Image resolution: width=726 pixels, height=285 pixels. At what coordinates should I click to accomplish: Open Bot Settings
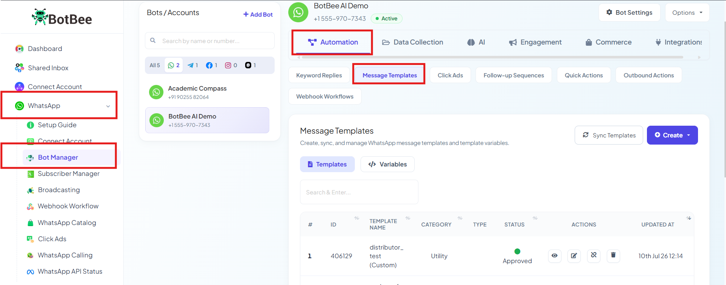629,12
